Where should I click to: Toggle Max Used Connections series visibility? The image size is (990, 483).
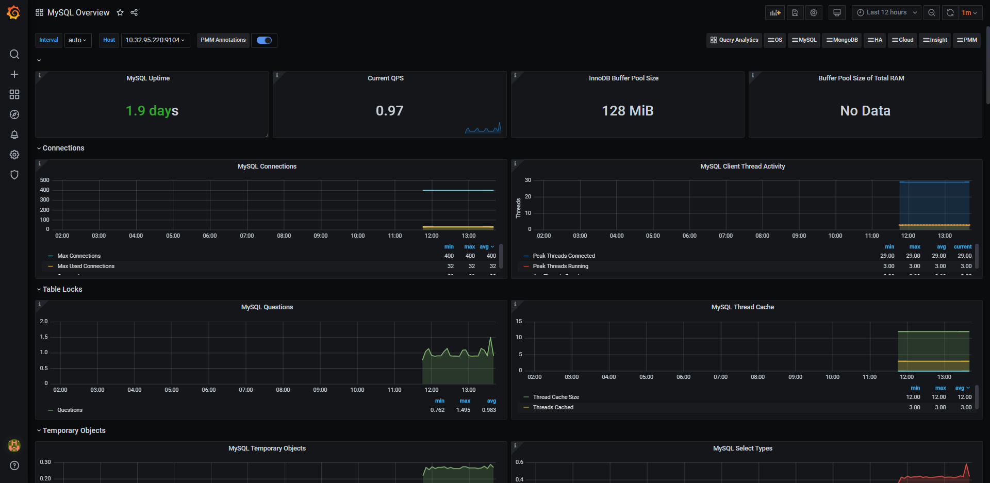(x=86, y=266)
